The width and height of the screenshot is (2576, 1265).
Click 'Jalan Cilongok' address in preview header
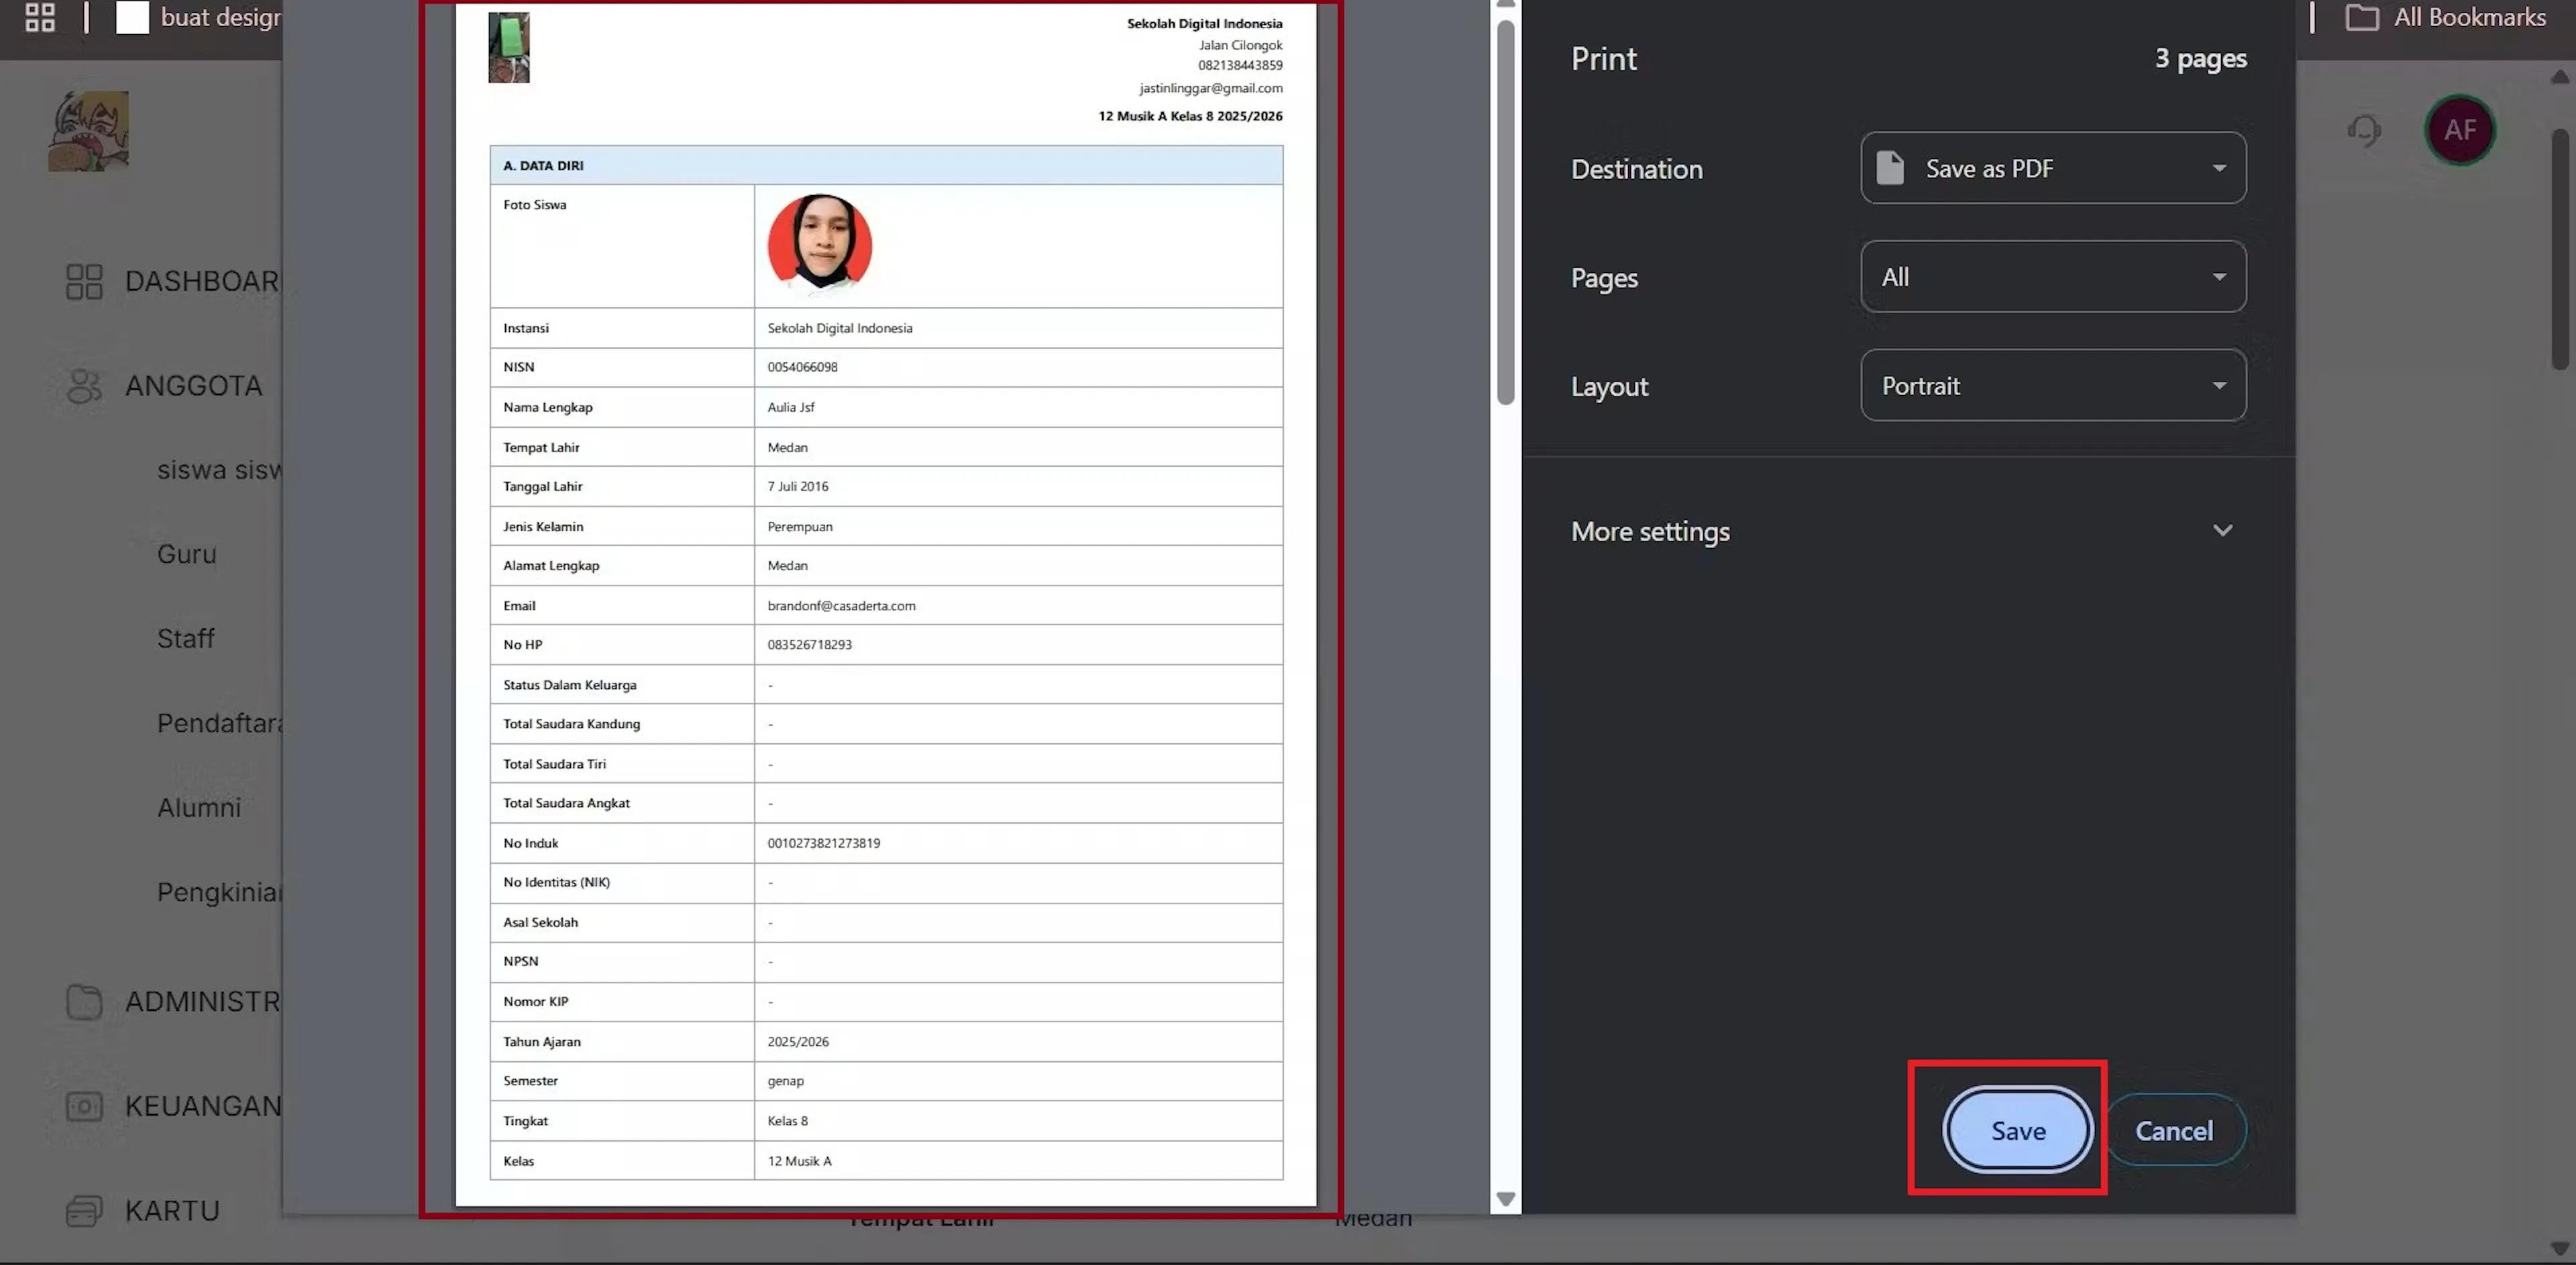(x=1240, y=45)
